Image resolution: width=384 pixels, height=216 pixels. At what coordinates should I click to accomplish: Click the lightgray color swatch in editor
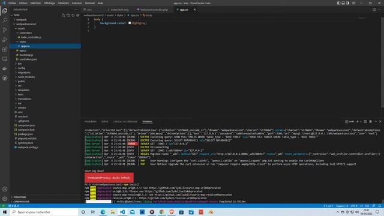pyautogui.click(x=130, y=23)
